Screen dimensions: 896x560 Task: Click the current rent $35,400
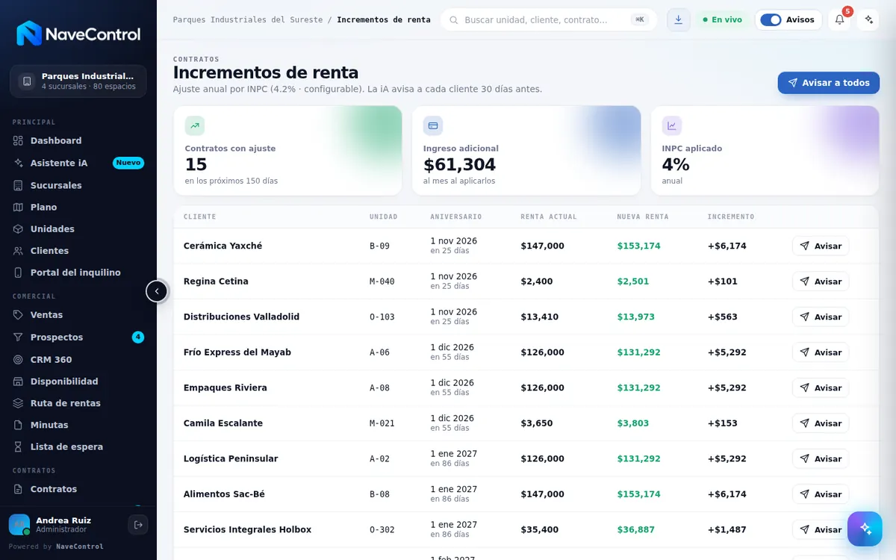pyautogui.click(x=540, y=529)
